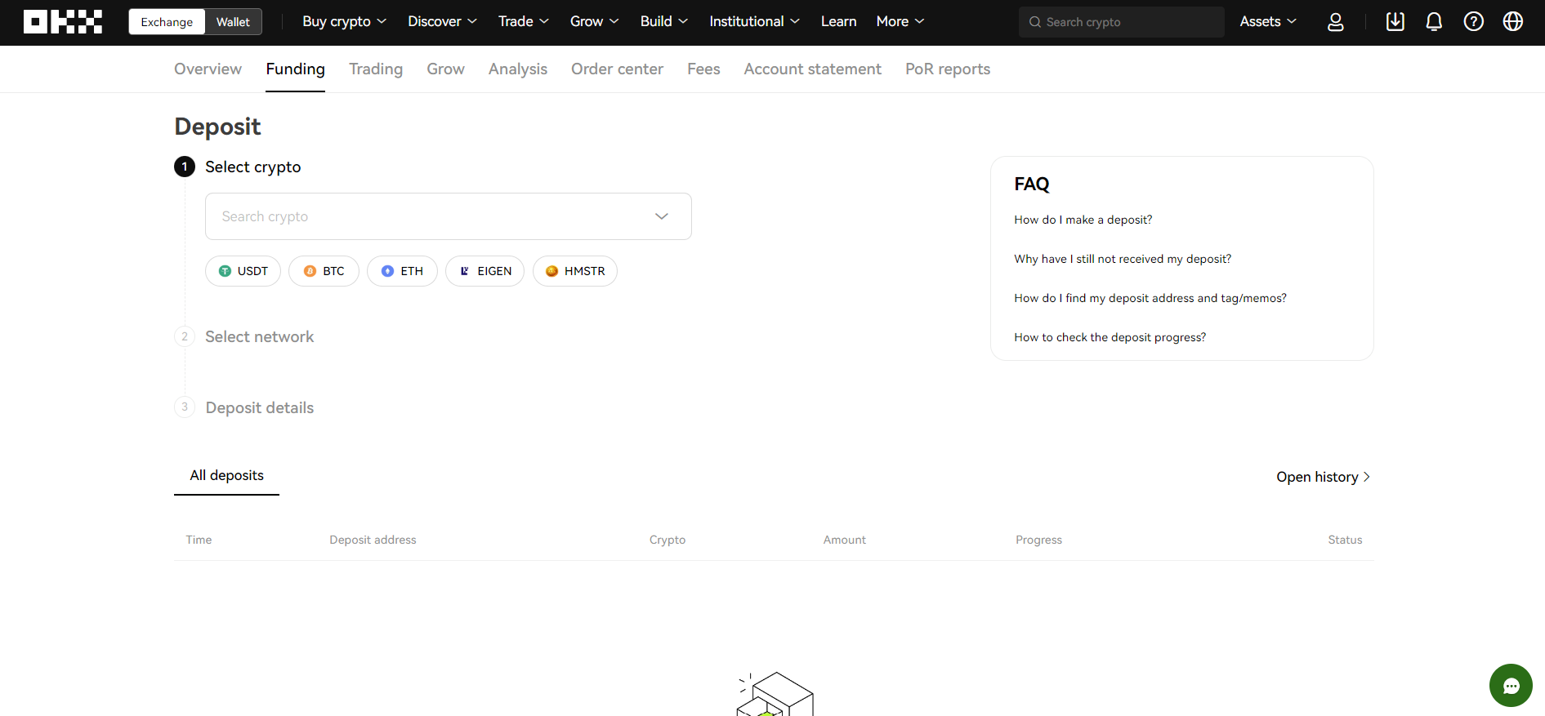Click the help question mark icon
The height and width of the screenshot is (716, 1545).
tap(1473, 22)
